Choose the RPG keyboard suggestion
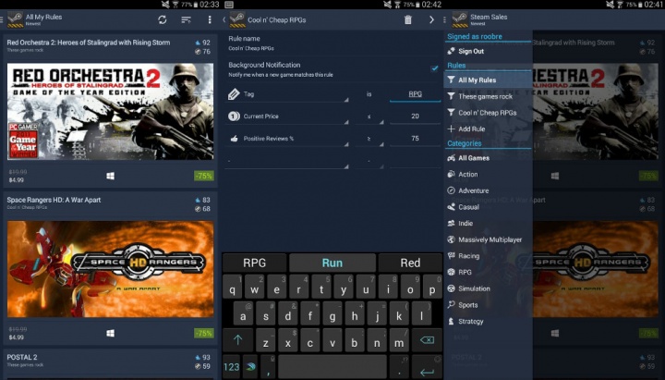 [255, 263]
